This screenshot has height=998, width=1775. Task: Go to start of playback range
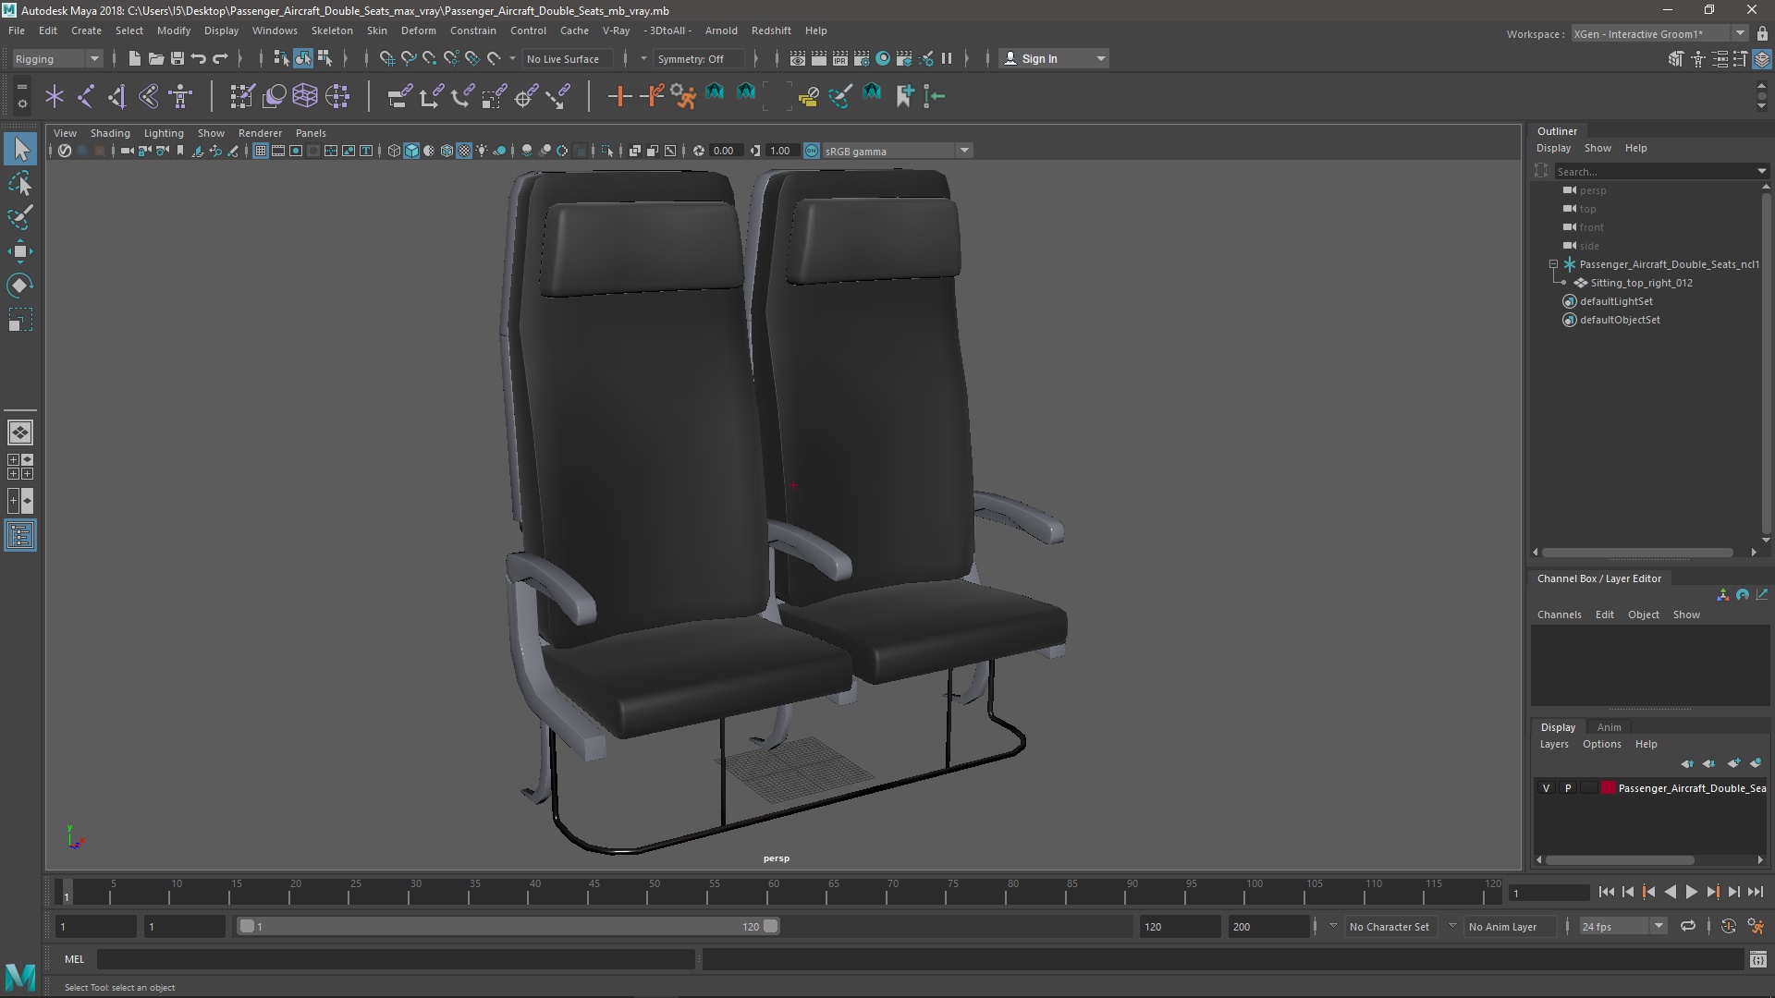(1607, 892)
